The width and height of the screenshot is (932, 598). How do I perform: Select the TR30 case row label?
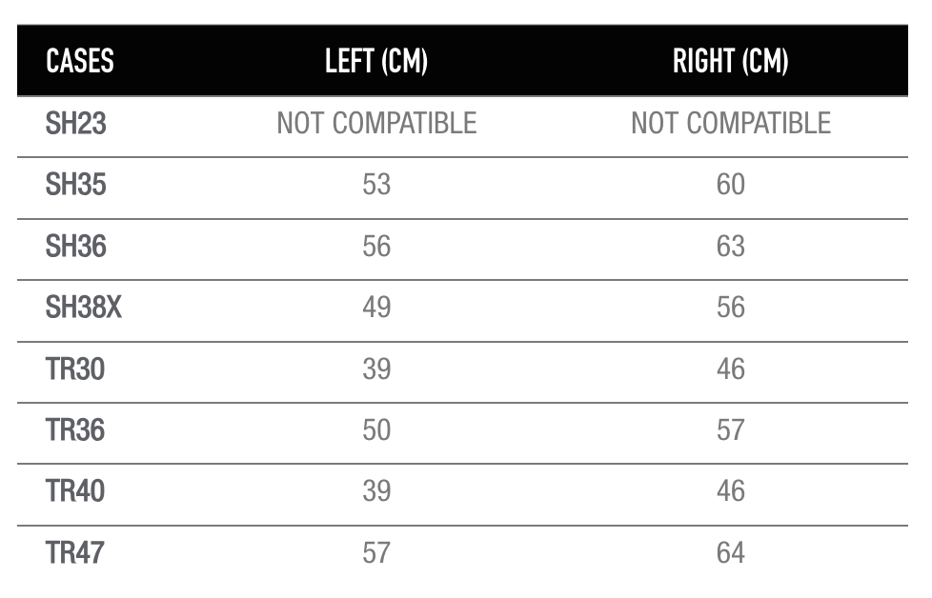75,369
